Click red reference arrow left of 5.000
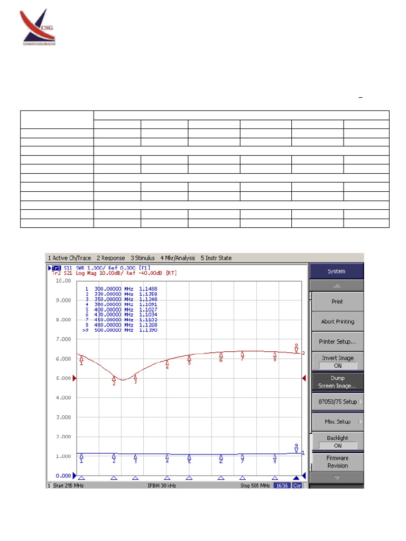The width and height of the screenshot is (406, 541). [x=74, y=378]
